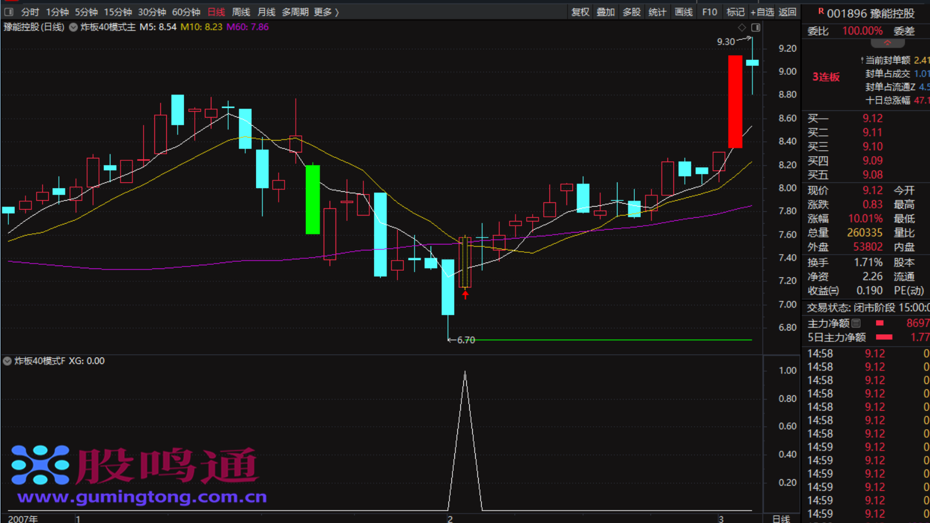The height and width of the screenshot is (523, 930).
Task: Click the large red limit-up candlestick
Action: click(735, 102)
